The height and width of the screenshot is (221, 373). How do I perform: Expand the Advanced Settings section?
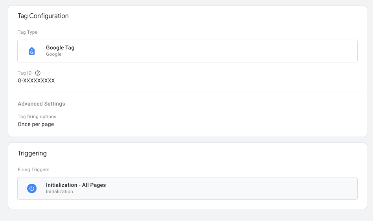(41, 104)
